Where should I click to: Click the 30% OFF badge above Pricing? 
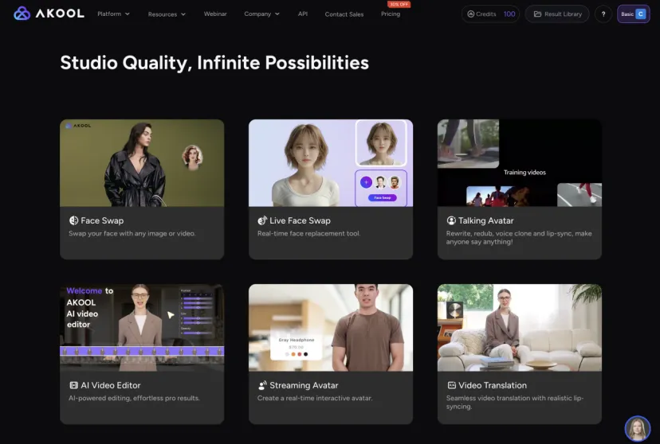click(399, 4)
